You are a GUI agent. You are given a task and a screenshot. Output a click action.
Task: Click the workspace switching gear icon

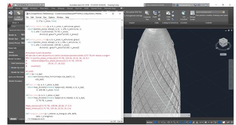point(206,122)
